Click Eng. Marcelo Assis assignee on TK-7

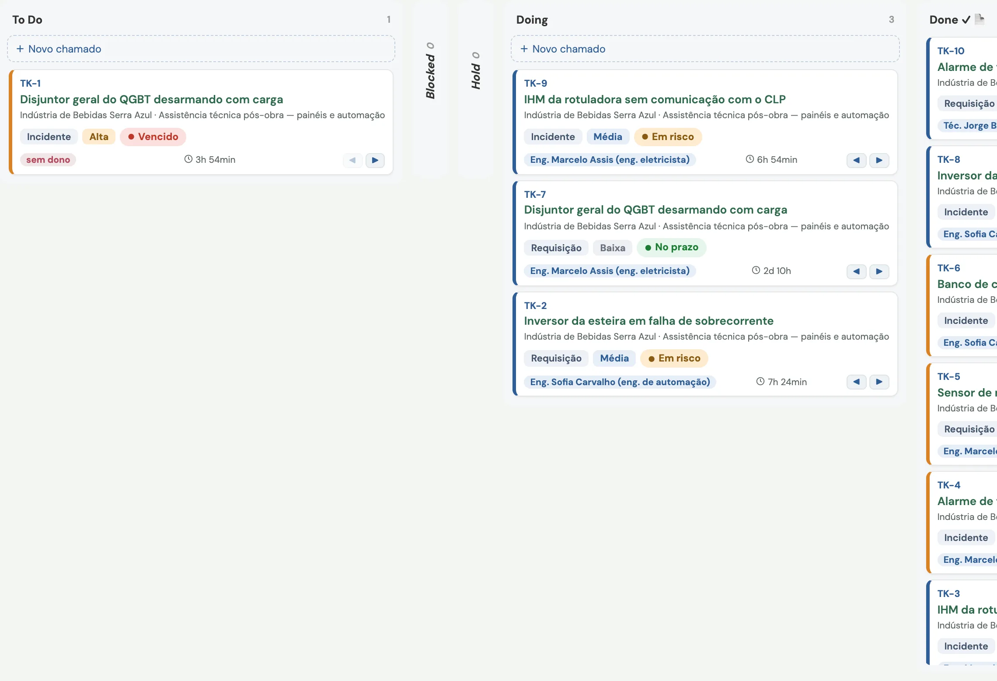[x=610, y=271]
